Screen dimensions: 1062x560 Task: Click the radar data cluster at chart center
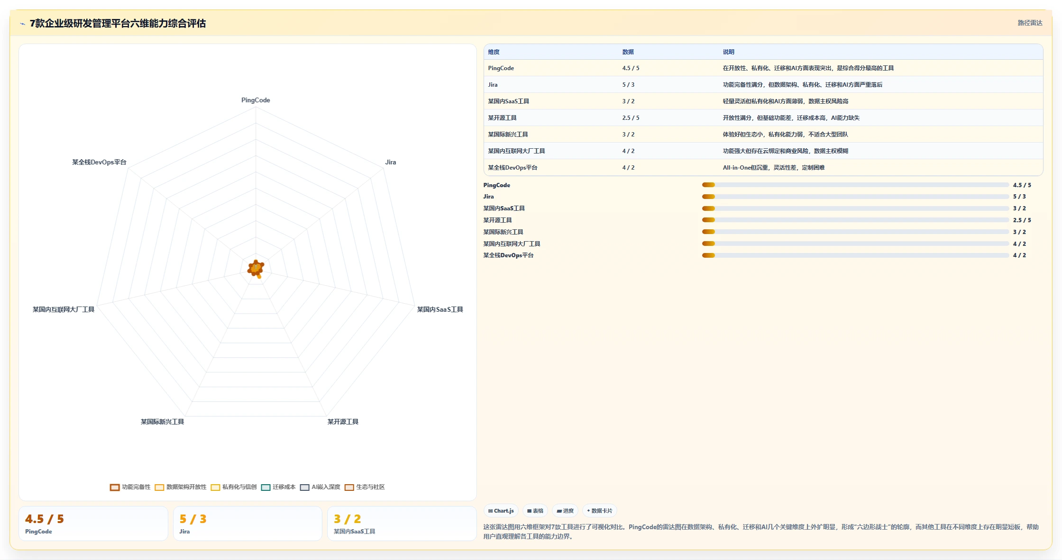pos(256,269)
